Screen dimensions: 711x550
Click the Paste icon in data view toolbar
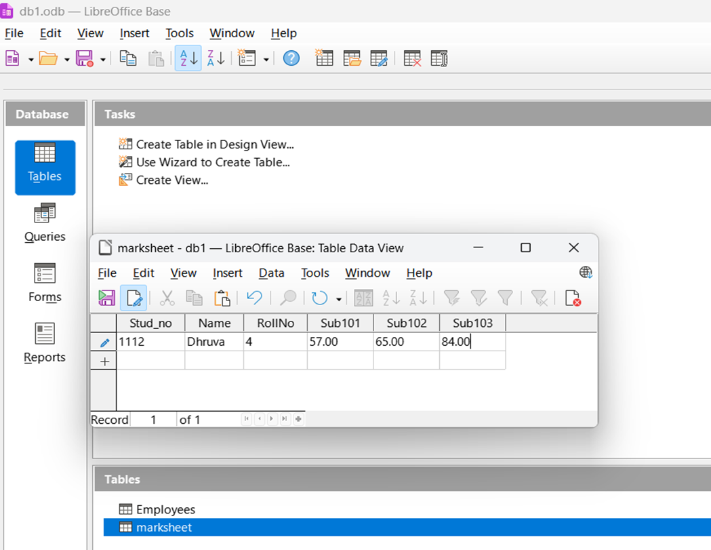pyautogui.click(x=222, y=298)
